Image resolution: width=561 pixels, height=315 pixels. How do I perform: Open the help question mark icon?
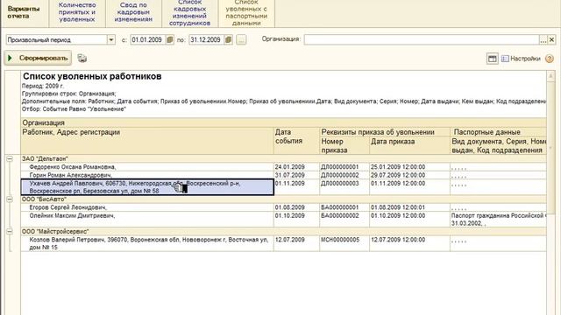pos(550,59)
